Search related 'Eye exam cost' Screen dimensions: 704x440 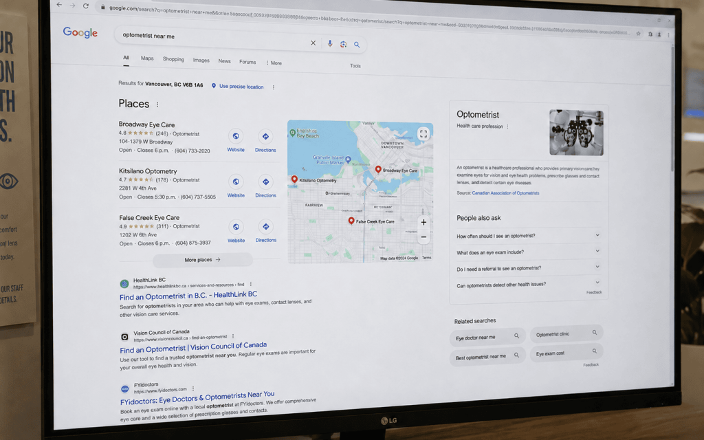566,353
